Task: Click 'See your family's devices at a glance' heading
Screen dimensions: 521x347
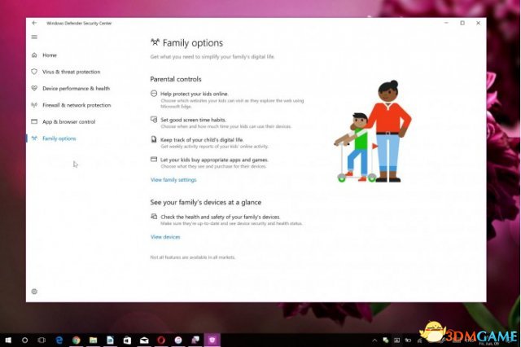Action: coord(206,202)
